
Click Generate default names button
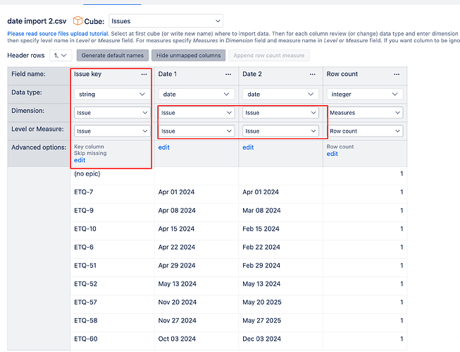[x=113, y=55]
